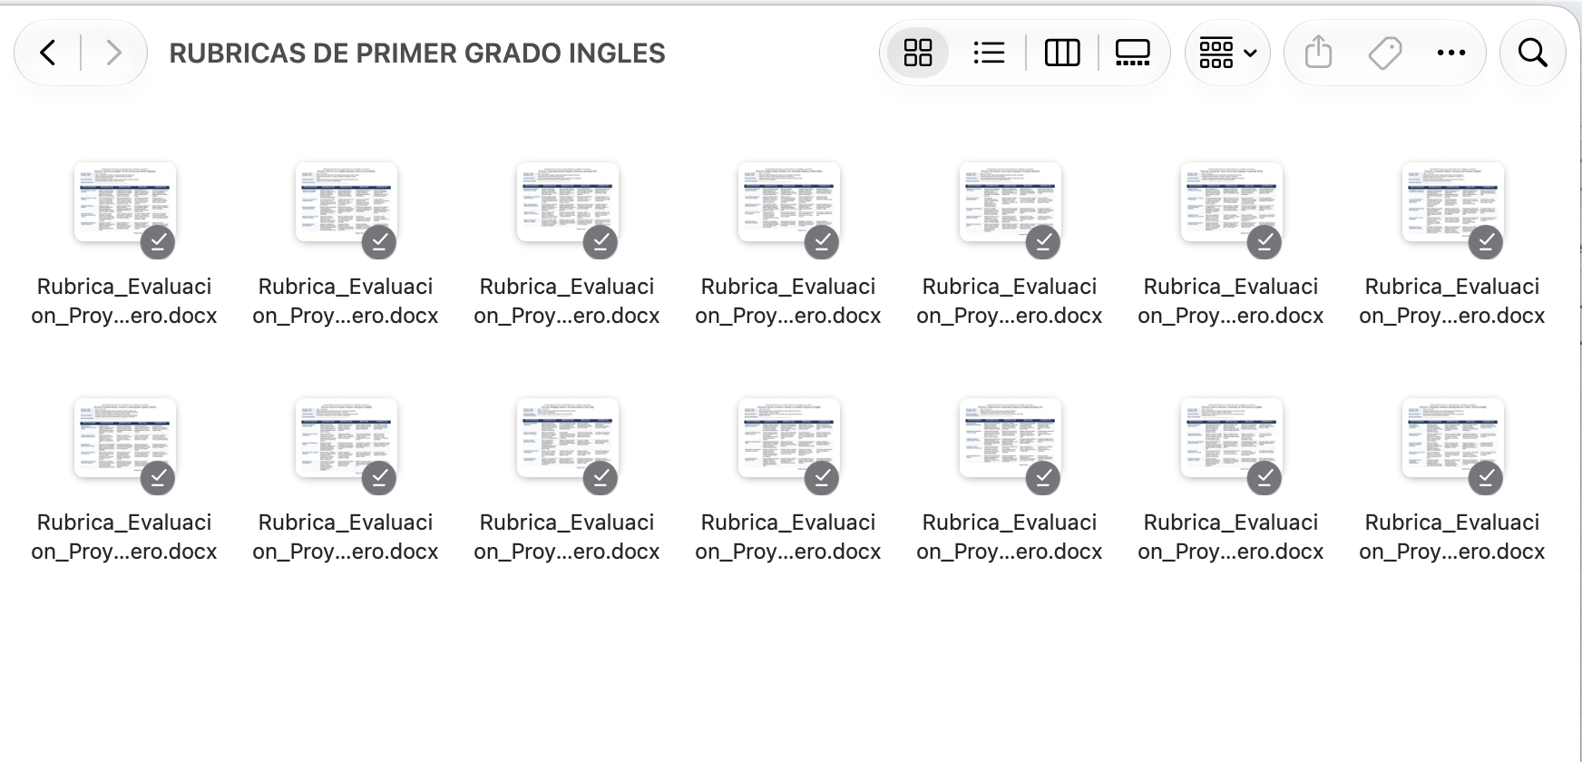Go back to the previous folder
The height and width of the screenshot is (762, 1582).
tap(48, 53)
